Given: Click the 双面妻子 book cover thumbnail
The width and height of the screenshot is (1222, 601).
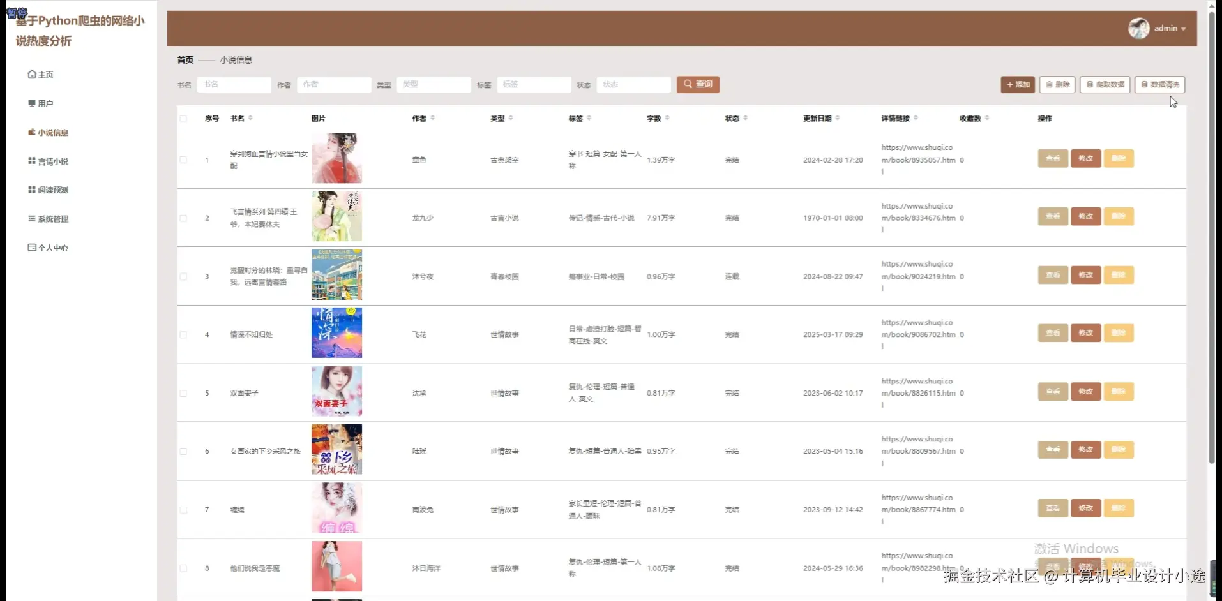Looking at the screenshot, I should tap(336, 392).
